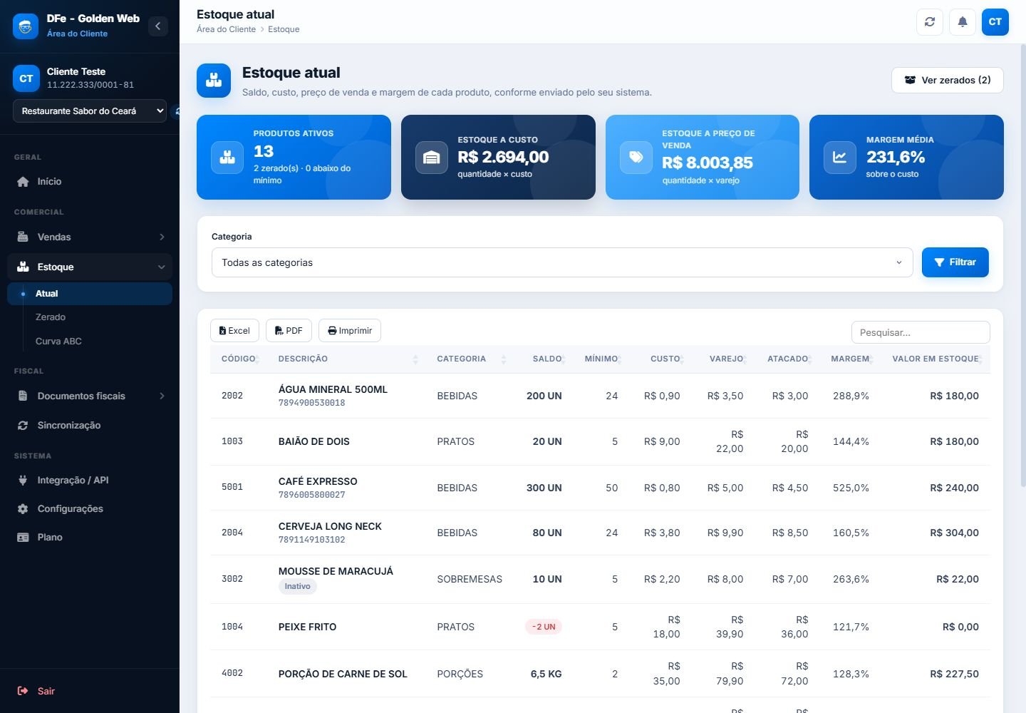Image resolution: width=1026 pixels, height=713 pixels.
Task: Open the Curva ABC submenu item
Action: tap(90, 342)
